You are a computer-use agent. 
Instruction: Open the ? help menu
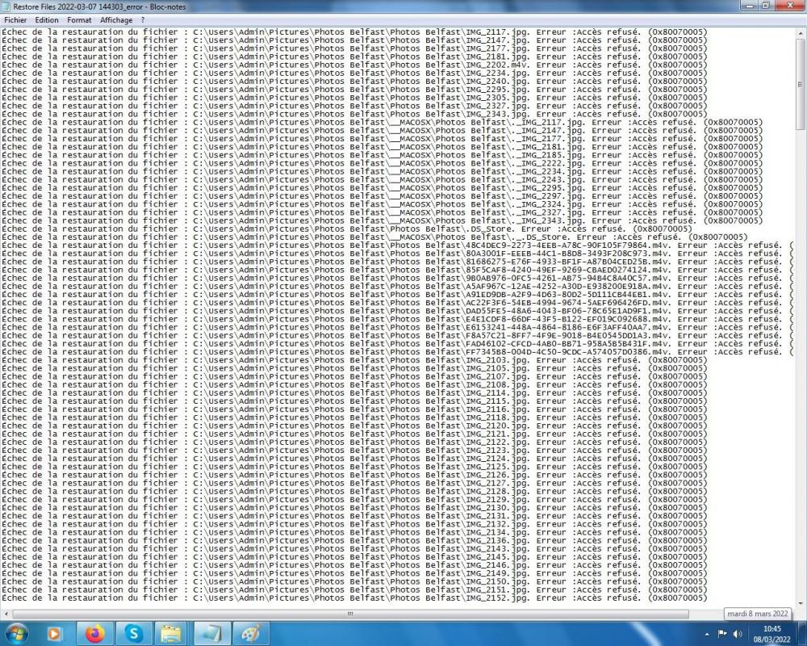tap(143, 20)
